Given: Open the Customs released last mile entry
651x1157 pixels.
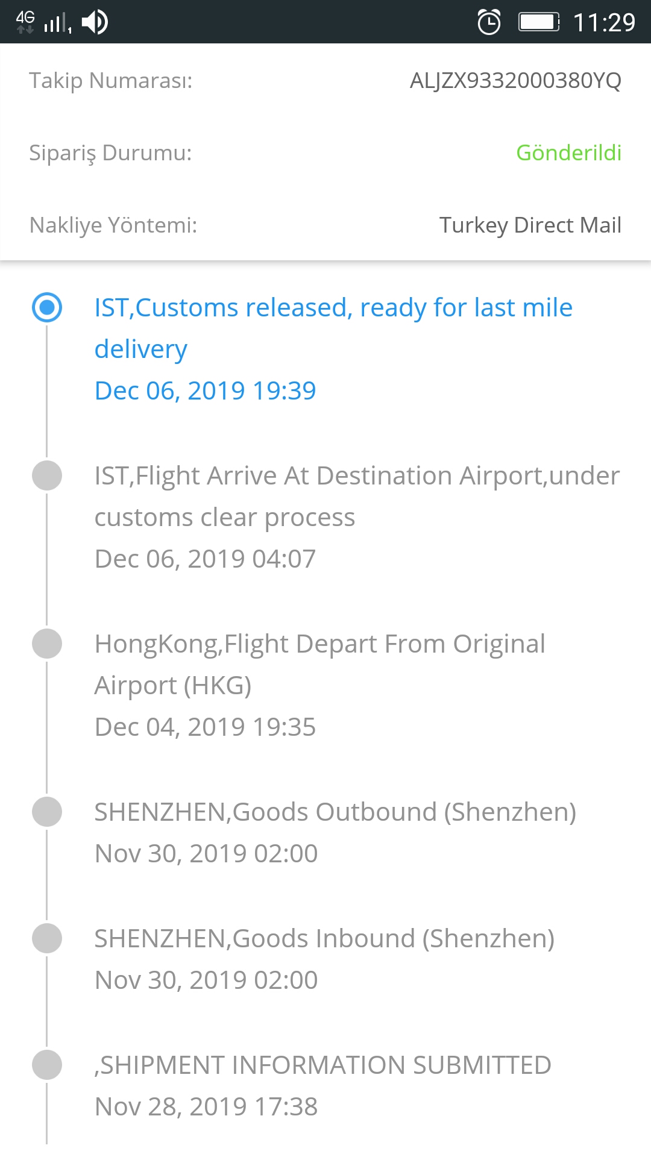Looking at the screenshot, I should pos(333,328).
